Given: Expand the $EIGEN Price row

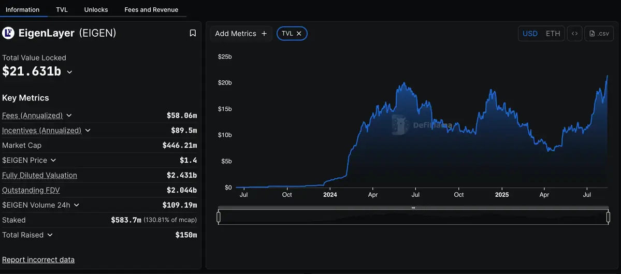Looking at the screenshot, I should (x=53, y=161).
